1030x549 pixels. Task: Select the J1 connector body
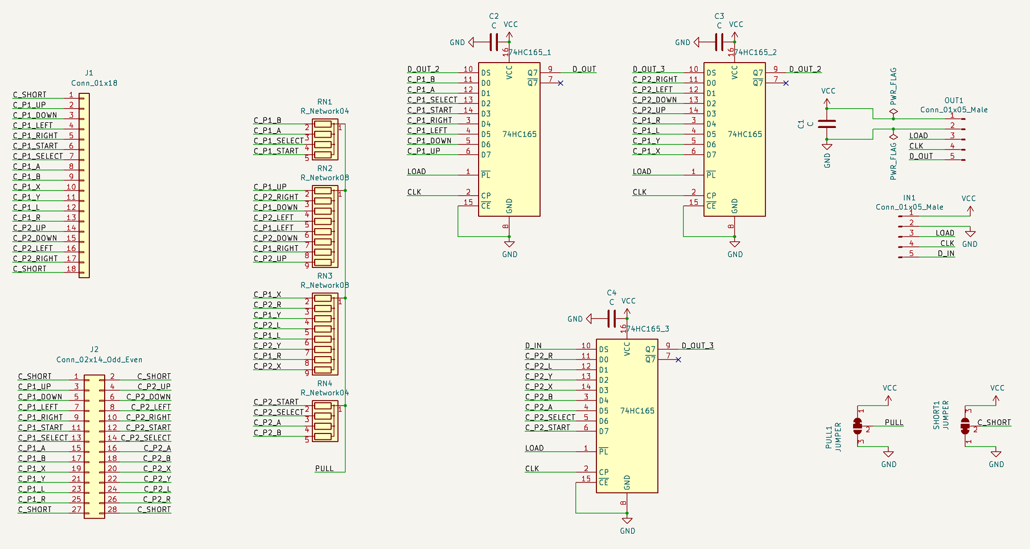[x=84, y=185]
